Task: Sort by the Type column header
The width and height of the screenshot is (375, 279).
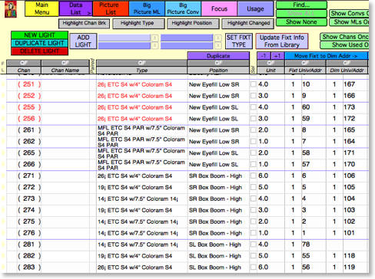Action: tap(141, 71)
